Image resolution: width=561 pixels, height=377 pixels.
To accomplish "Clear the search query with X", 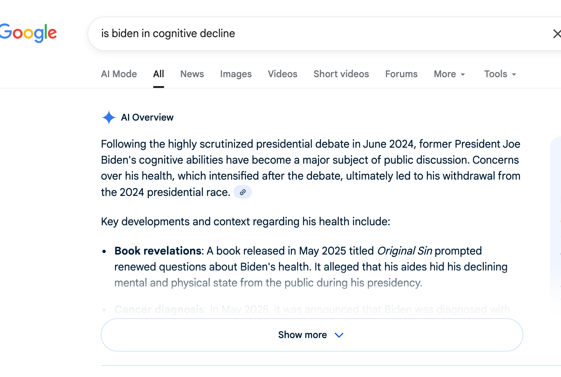I will pos(556,34).
